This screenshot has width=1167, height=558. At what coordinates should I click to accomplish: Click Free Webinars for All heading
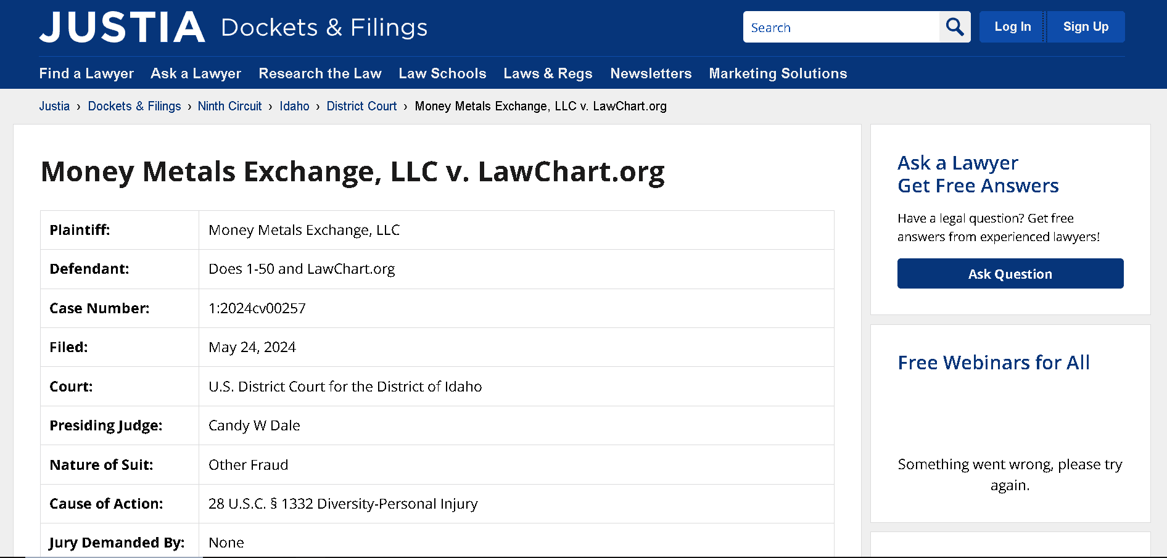993,363
